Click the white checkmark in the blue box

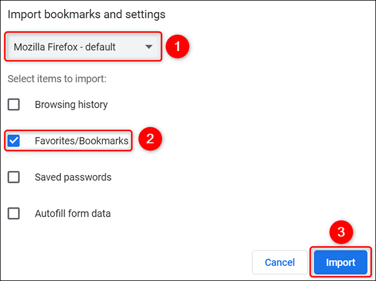pos(13,141)
